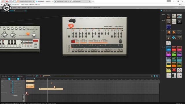
Task: Click the orange heart on the Rhythm Composer
Action: coord(71,26)
